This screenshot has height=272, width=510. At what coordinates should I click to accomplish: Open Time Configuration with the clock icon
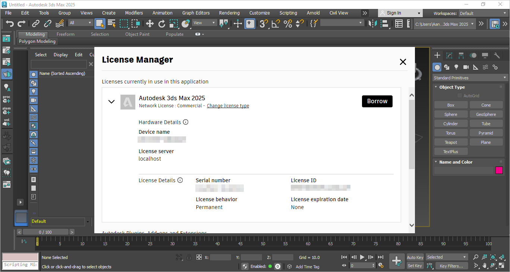381,265
